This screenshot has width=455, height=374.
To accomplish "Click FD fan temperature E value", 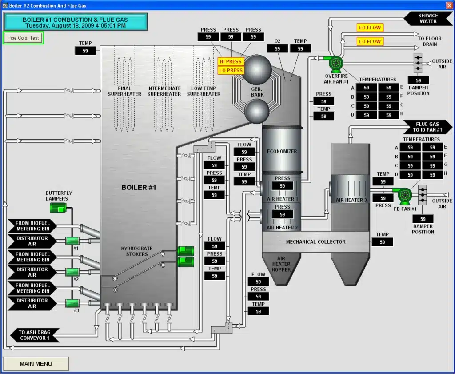I will click(x=432, y=148).
